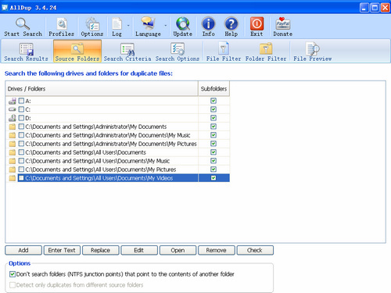The image size is (391, 293).
Task: Click the Language toolbar icon
Action: [x=148, y=23]
